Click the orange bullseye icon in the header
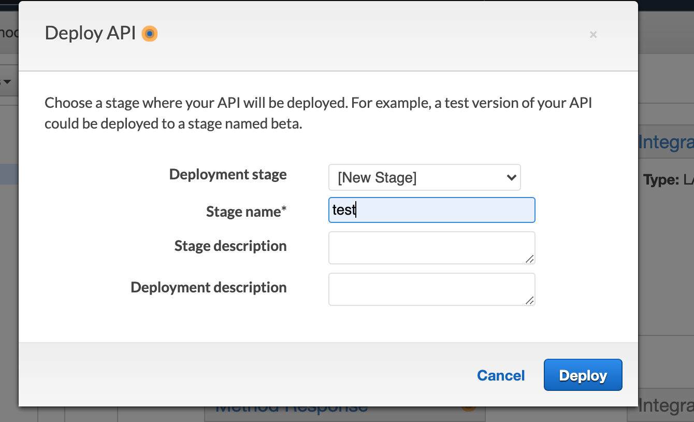694x422 pixels. tap(149, 34)
